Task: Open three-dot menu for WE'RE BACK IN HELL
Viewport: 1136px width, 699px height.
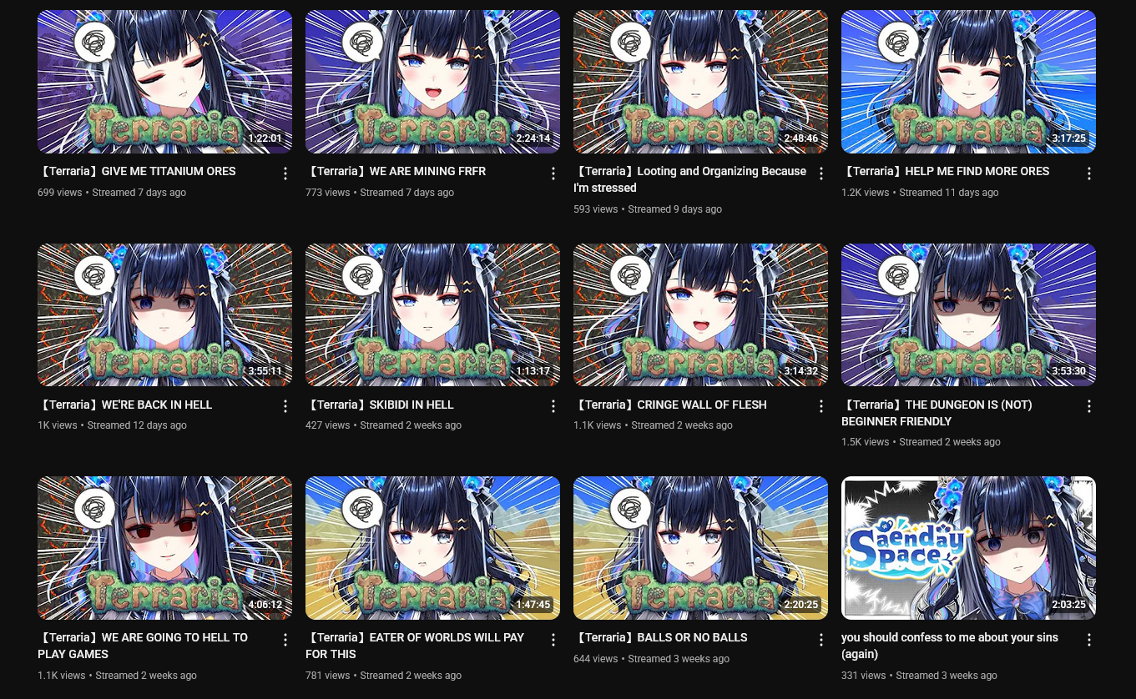Action: point(285,406)
